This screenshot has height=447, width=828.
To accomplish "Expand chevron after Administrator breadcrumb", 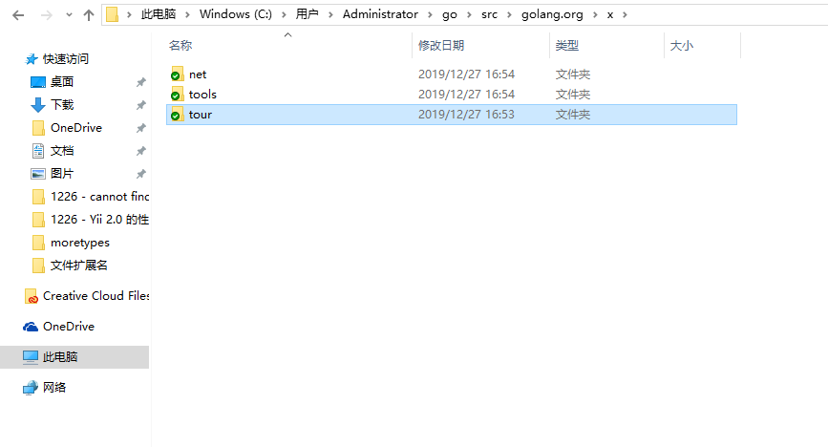I will (x=430, y=14).
